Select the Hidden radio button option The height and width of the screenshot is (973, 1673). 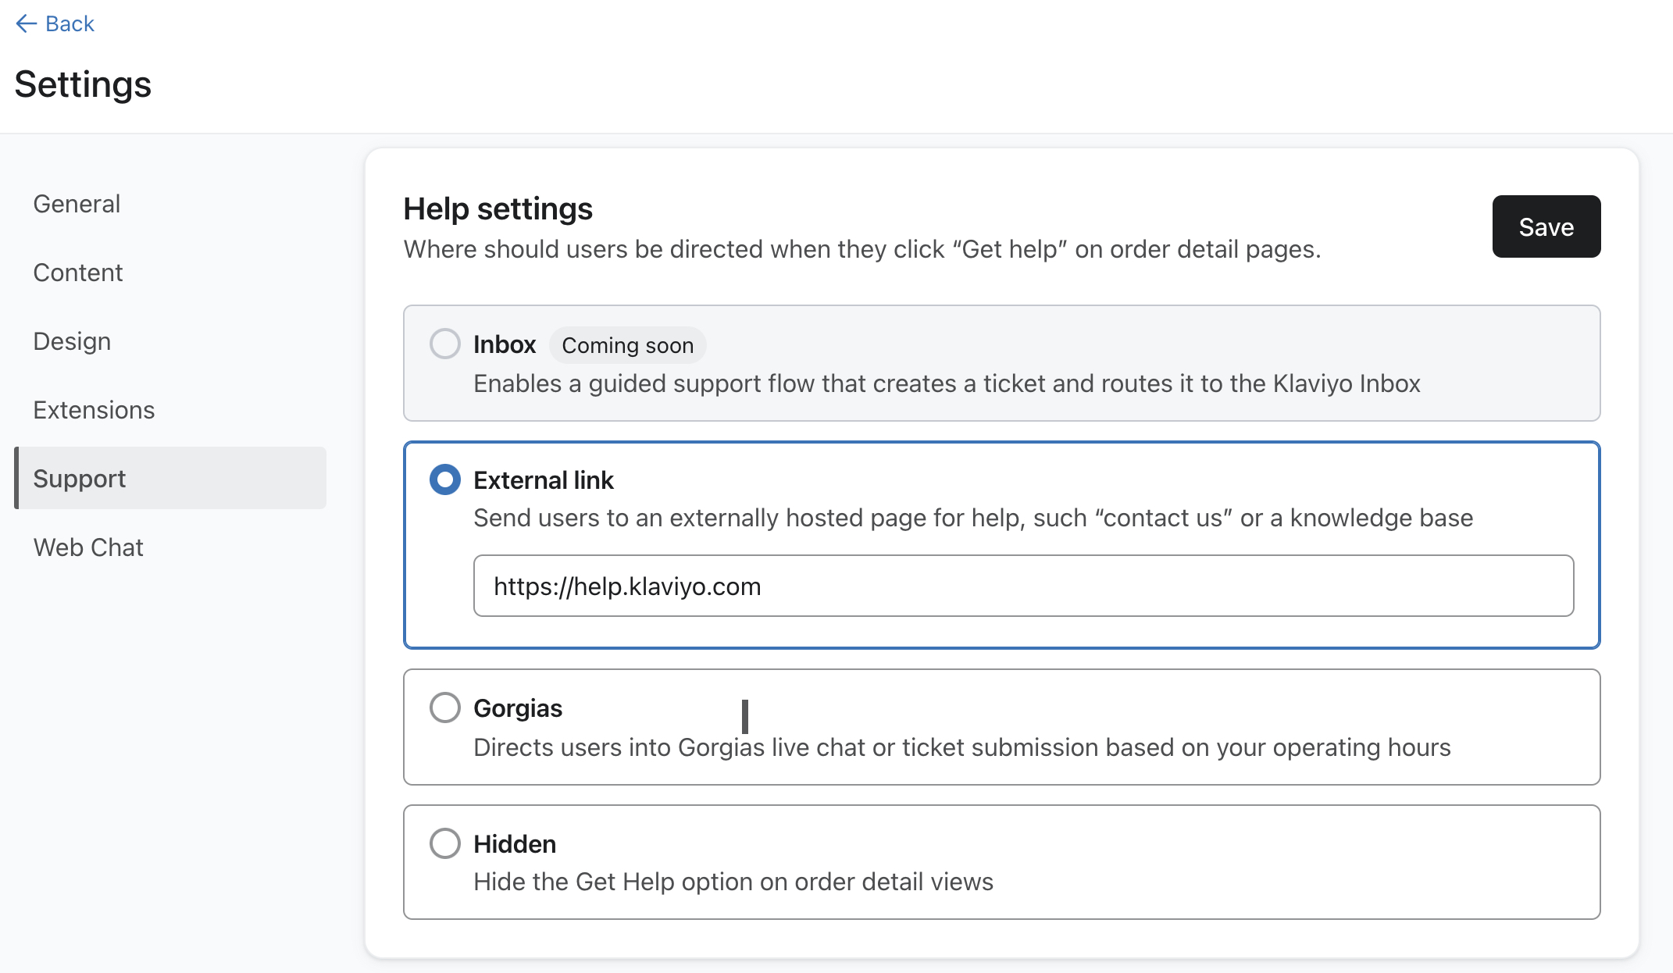[444, 842]
